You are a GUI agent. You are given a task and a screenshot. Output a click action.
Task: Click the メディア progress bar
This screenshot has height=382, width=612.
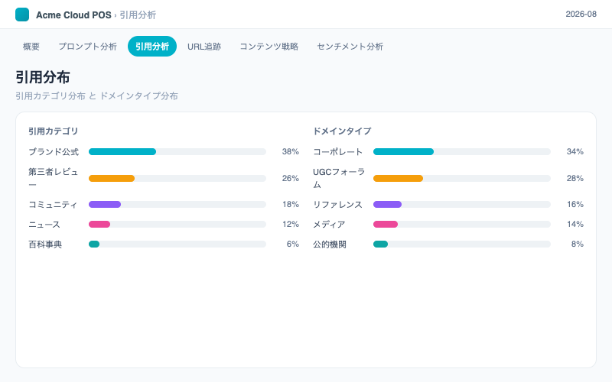462,224
